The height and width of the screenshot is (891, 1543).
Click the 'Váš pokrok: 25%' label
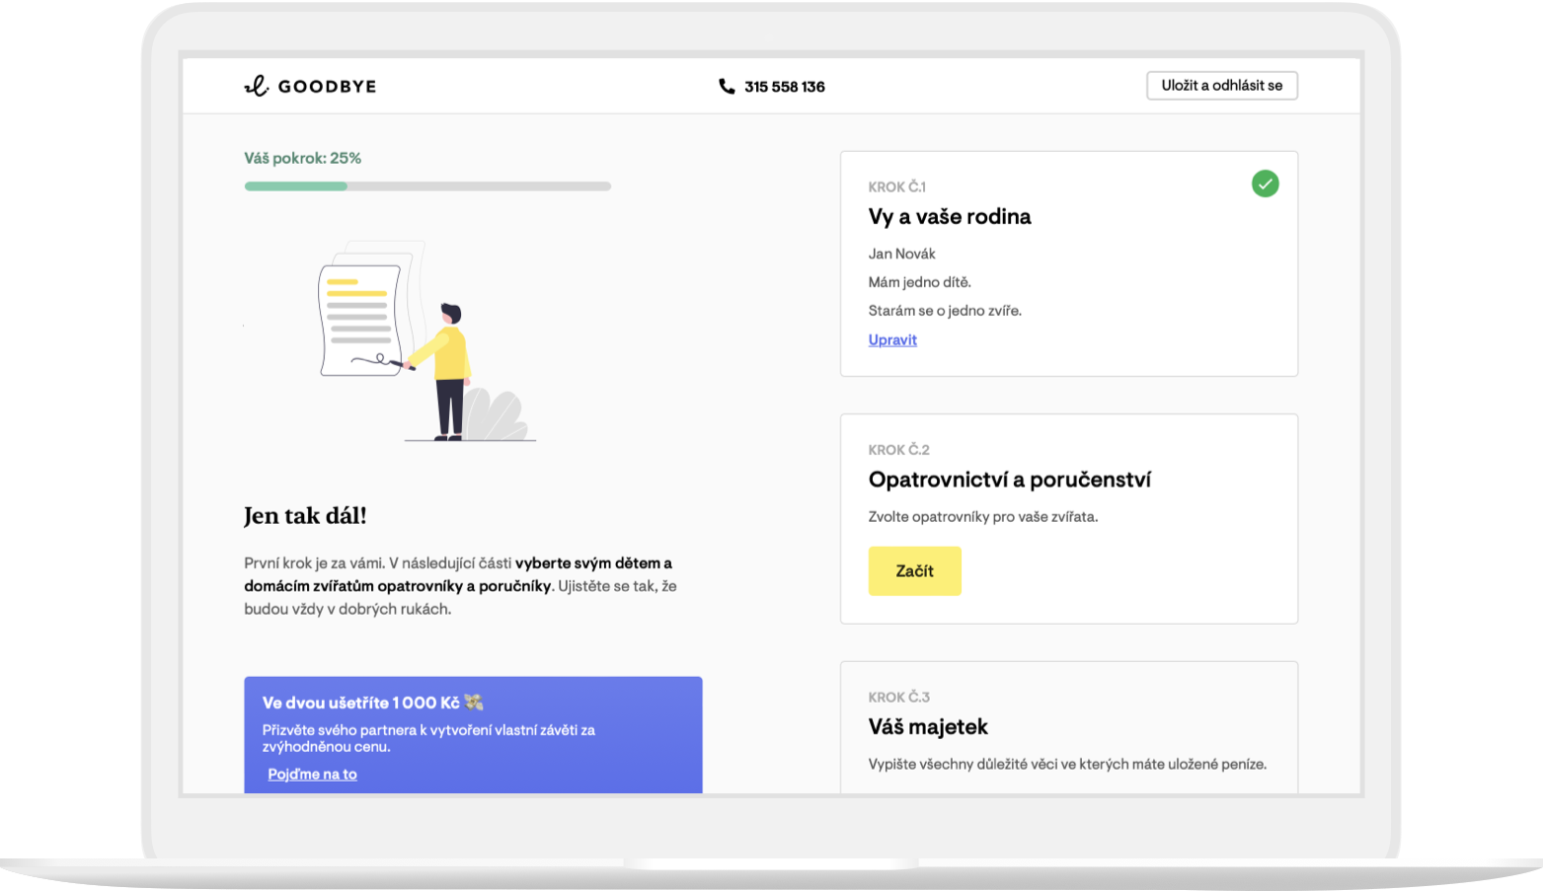(x=302, y=158)
